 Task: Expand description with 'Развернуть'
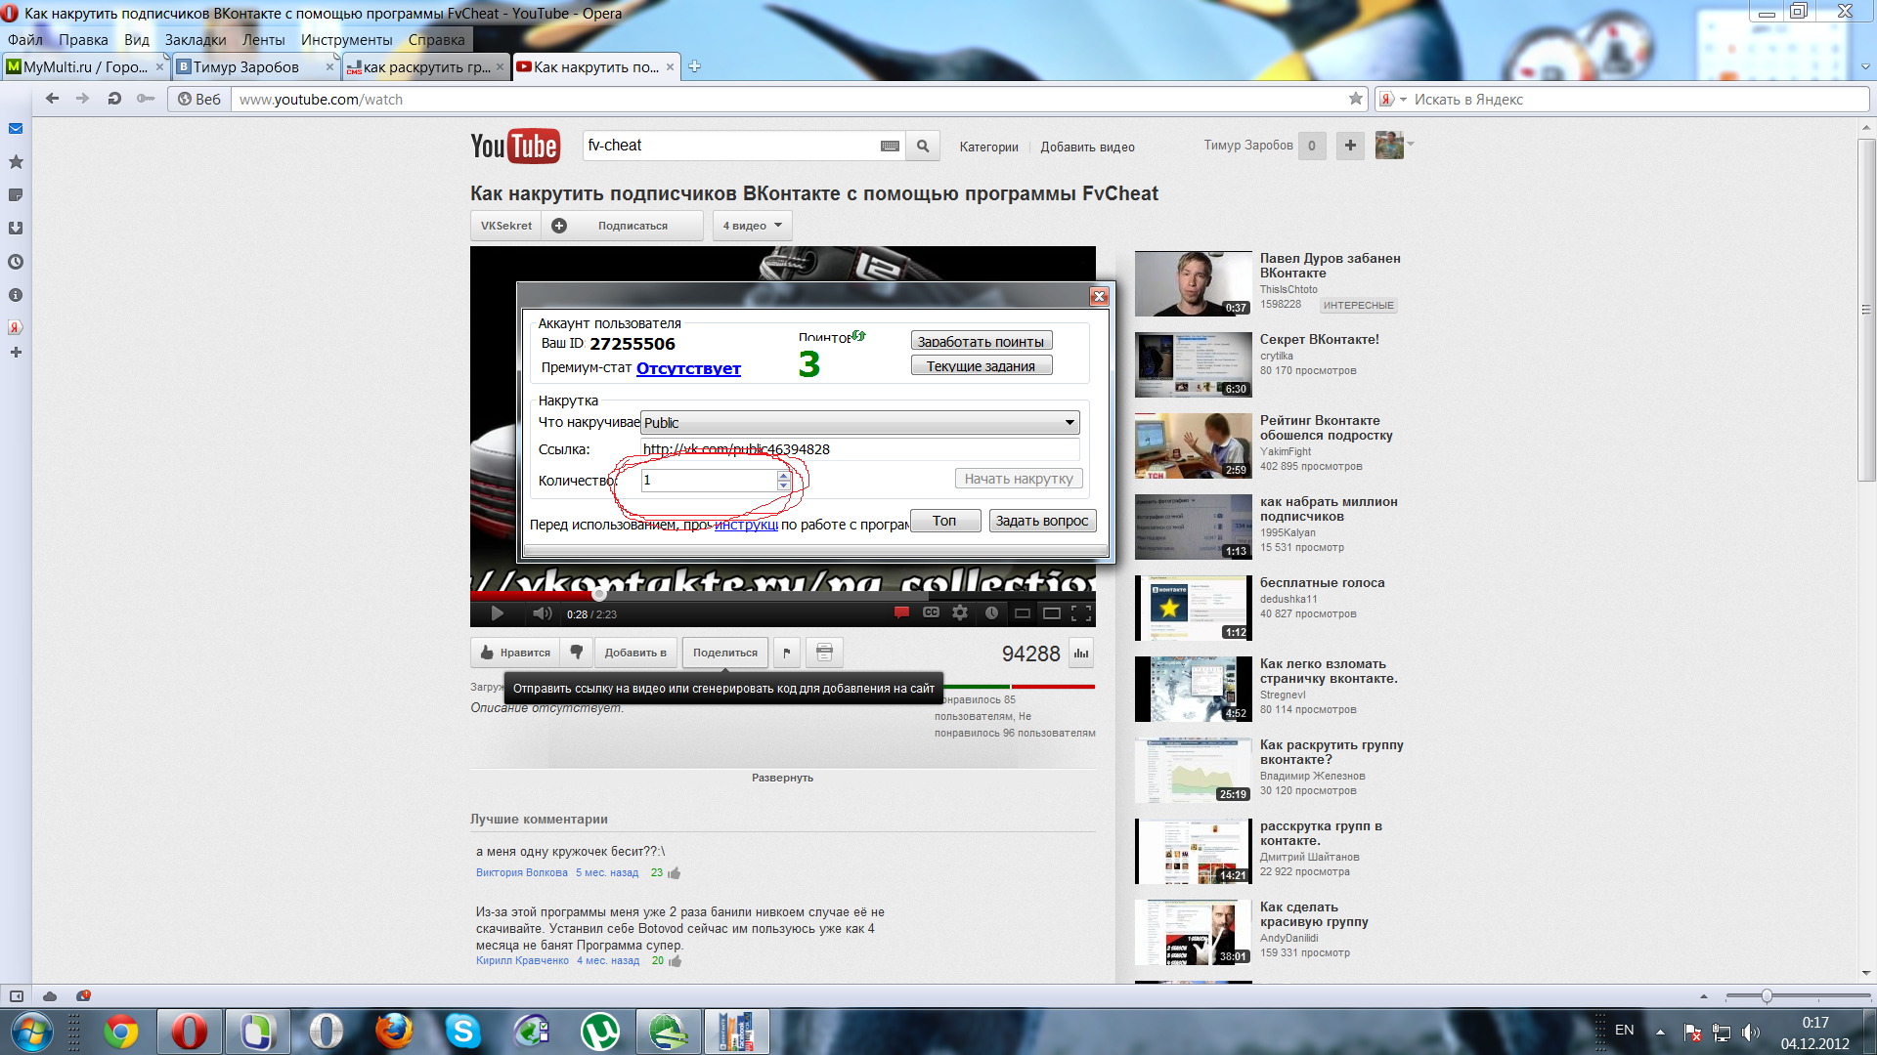coord(782,778)
